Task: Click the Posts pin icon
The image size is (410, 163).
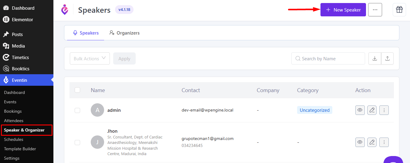Action: (x=6, y=35)
